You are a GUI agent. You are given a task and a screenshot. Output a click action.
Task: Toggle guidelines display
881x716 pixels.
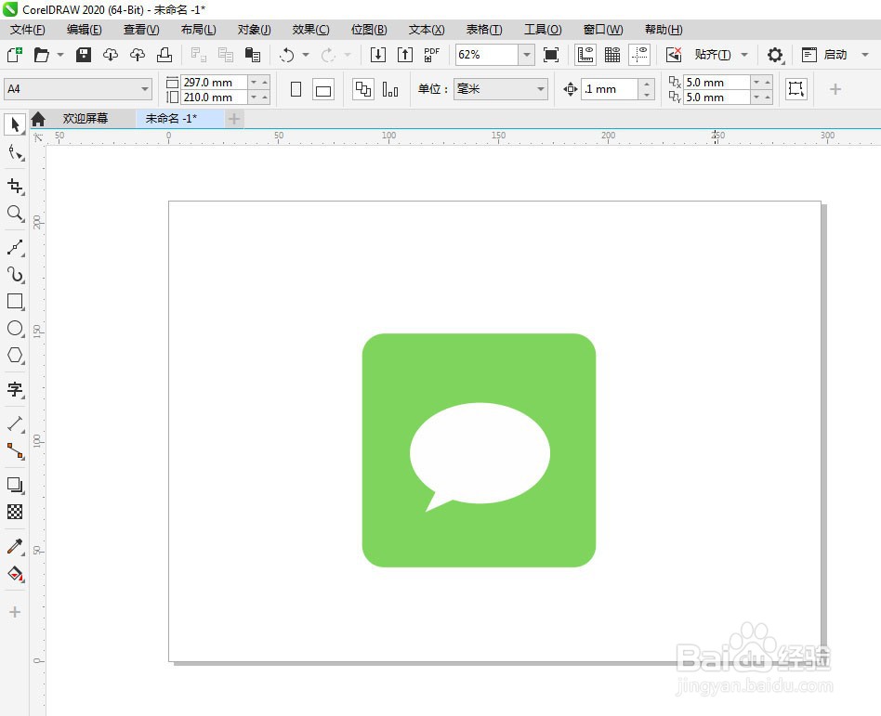coord(639,55)
